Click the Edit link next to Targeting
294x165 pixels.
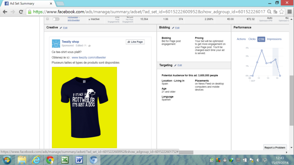point(180,65)
